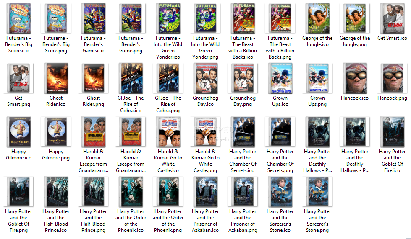Image resolution: width=411 pixels, height=239 pixels.
Task: Select Harold & Kumar Go to White Castle.ico icon
Action: 168,132
